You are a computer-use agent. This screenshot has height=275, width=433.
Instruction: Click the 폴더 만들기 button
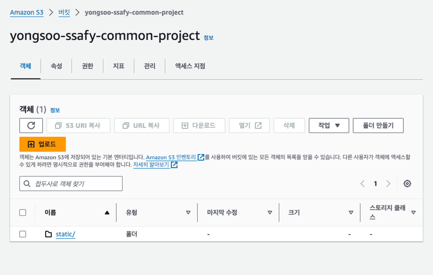pos(378,125)
